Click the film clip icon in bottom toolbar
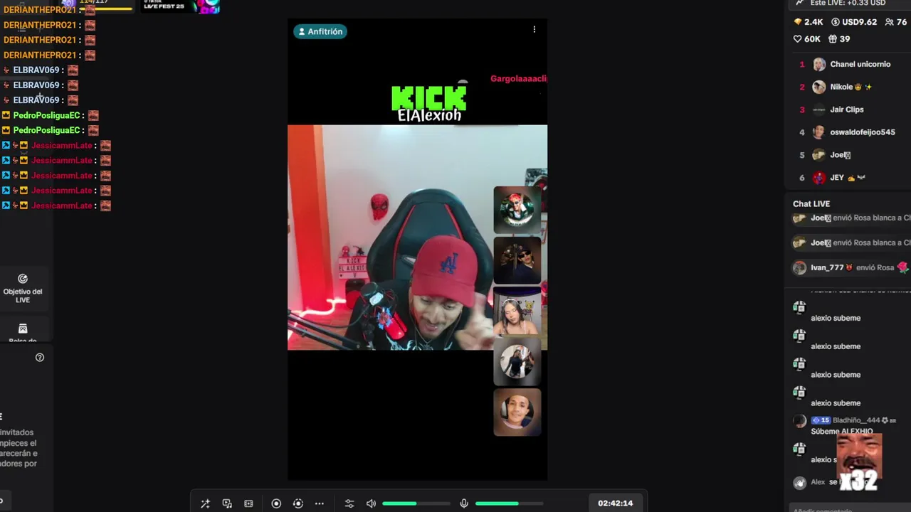Image resolution: width=911 pixels, height=512 pixels. pos(248,503)
